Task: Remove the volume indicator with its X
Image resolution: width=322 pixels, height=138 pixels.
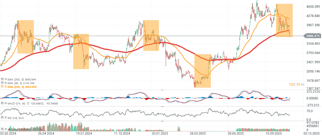Action: point(6,129)
